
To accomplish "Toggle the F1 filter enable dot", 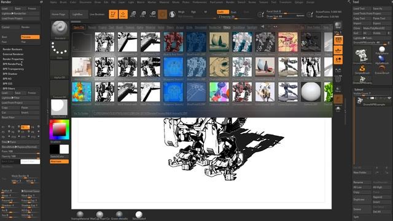I will [x=9, y=127].
